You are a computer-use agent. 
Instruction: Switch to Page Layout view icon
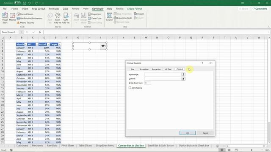point(229,150)
